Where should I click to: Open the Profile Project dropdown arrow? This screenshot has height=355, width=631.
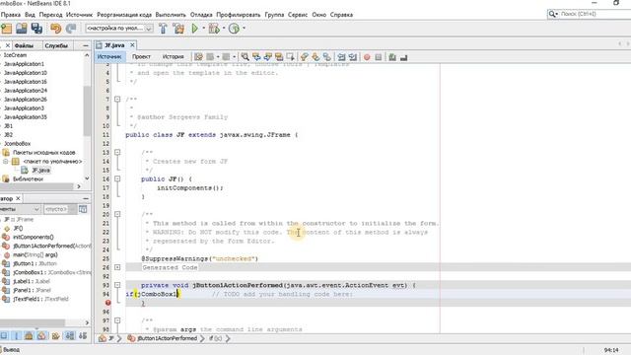(244, 29)
